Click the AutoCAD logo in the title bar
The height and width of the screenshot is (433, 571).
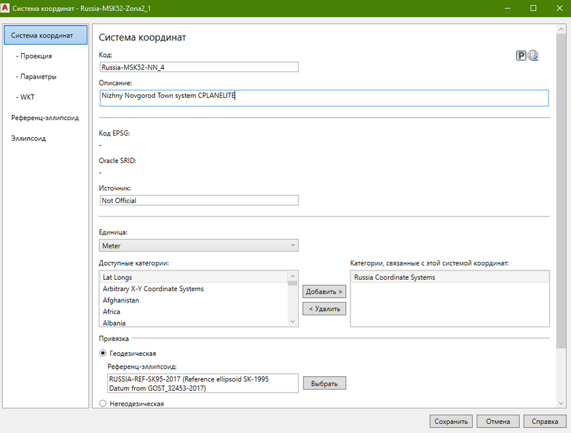pyautogui.click(x=6, y=8)
